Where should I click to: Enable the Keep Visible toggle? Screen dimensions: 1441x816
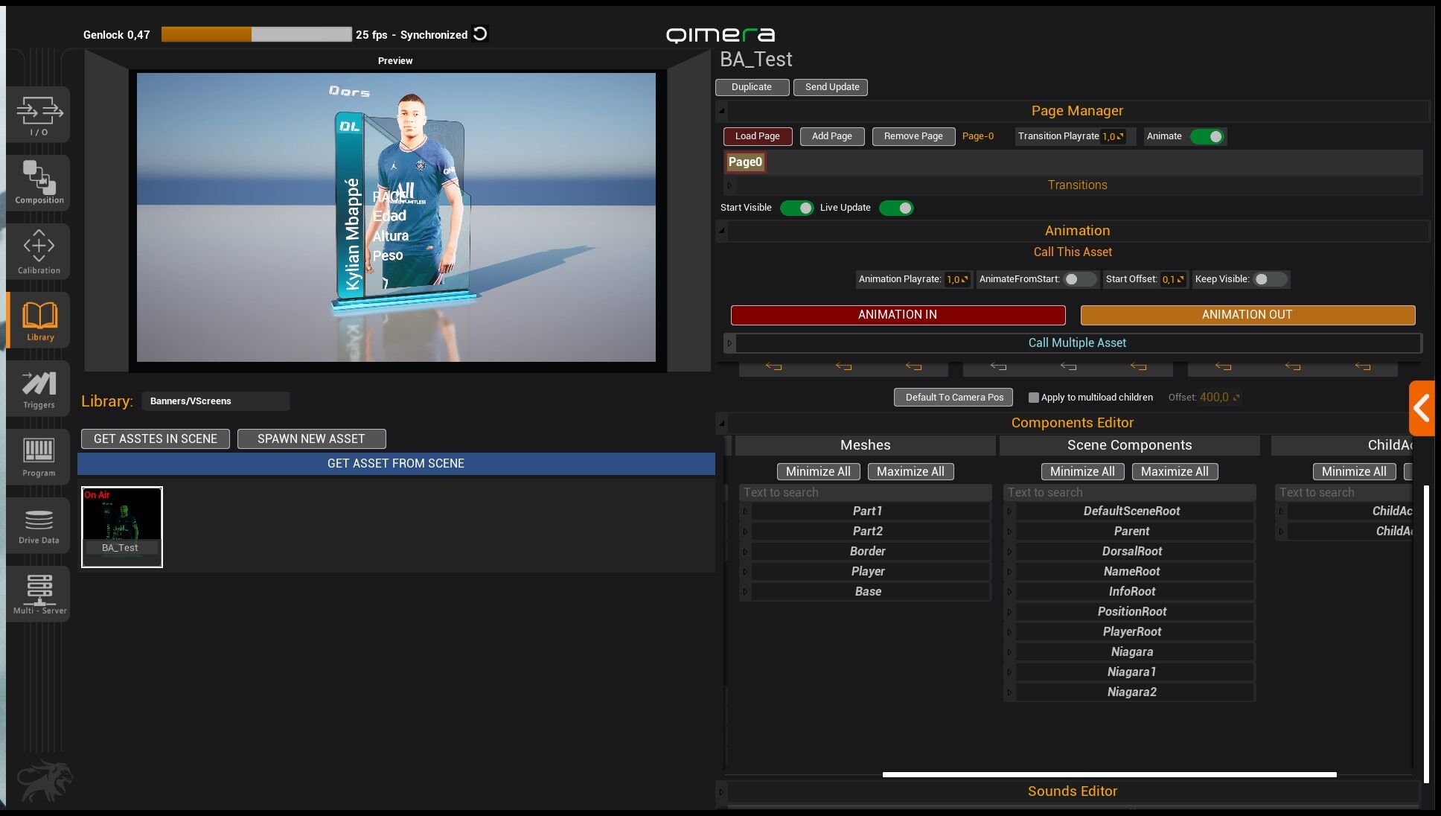1269,279
